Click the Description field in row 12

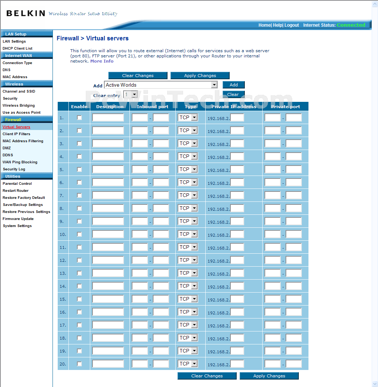(108, 260)
